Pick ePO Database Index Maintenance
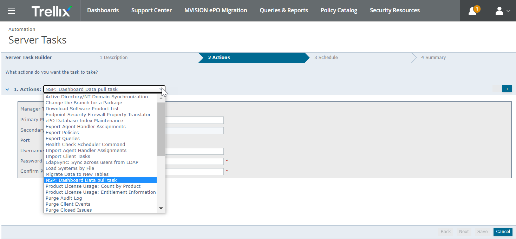 click(100, 121)
